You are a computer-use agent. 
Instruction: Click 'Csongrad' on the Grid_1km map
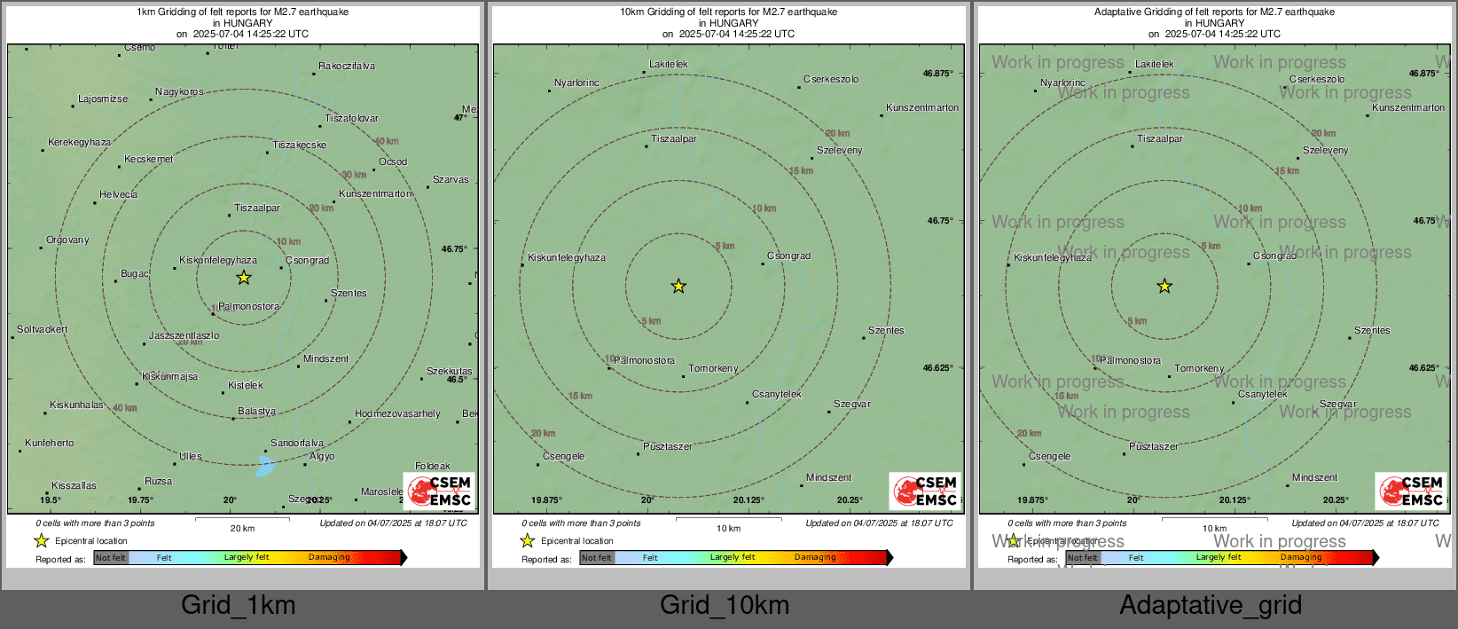(308, 261)
